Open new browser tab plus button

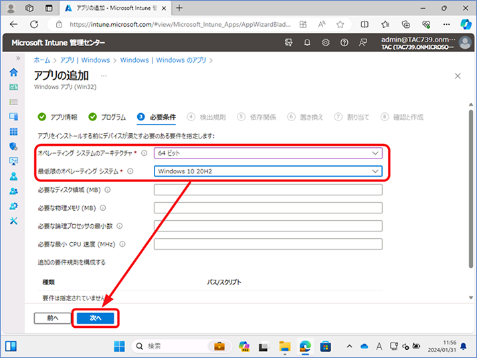pos(179,8)
